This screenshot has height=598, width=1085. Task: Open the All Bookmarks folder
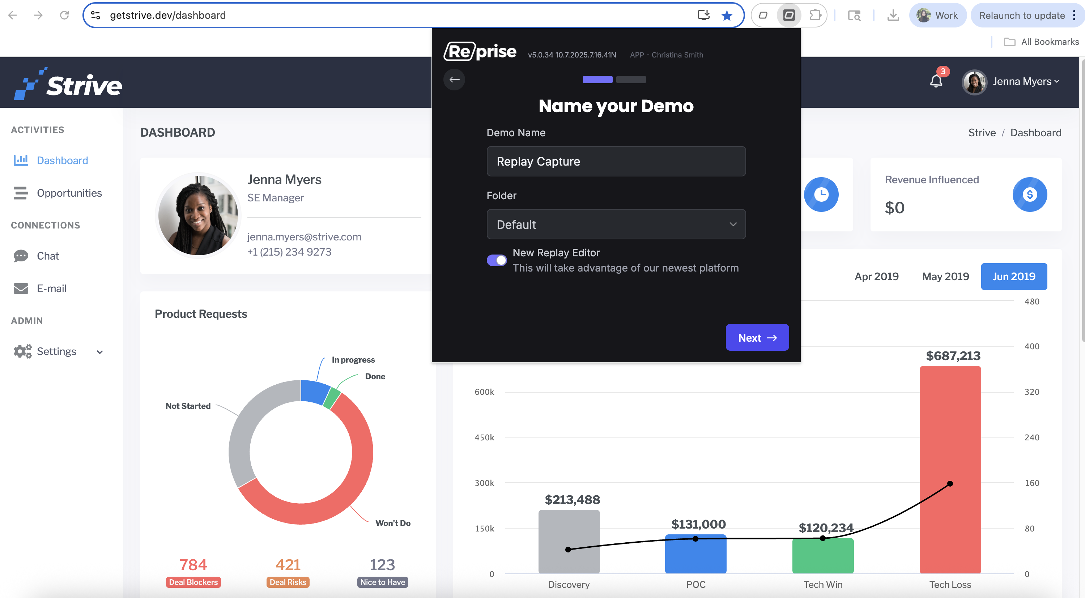1041,42
